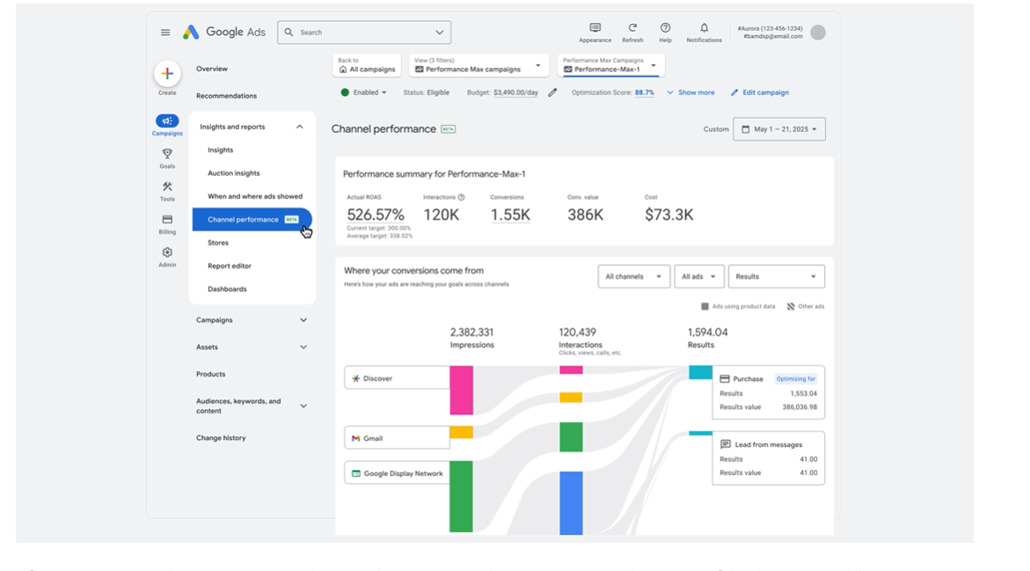
Task: Click the Gmail channel icon
Action: coord(356,438)
